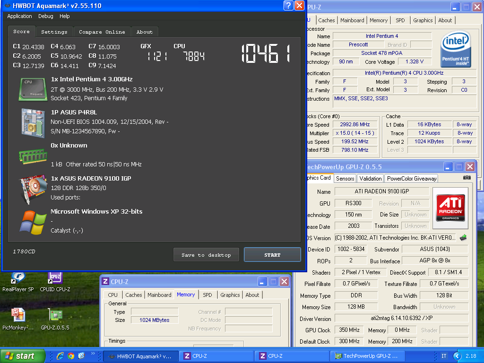Viewport: 484px width, 363px height.
Task: Click the HWBOT Aquamark help question-mark icon
Action: click(288, 6)
